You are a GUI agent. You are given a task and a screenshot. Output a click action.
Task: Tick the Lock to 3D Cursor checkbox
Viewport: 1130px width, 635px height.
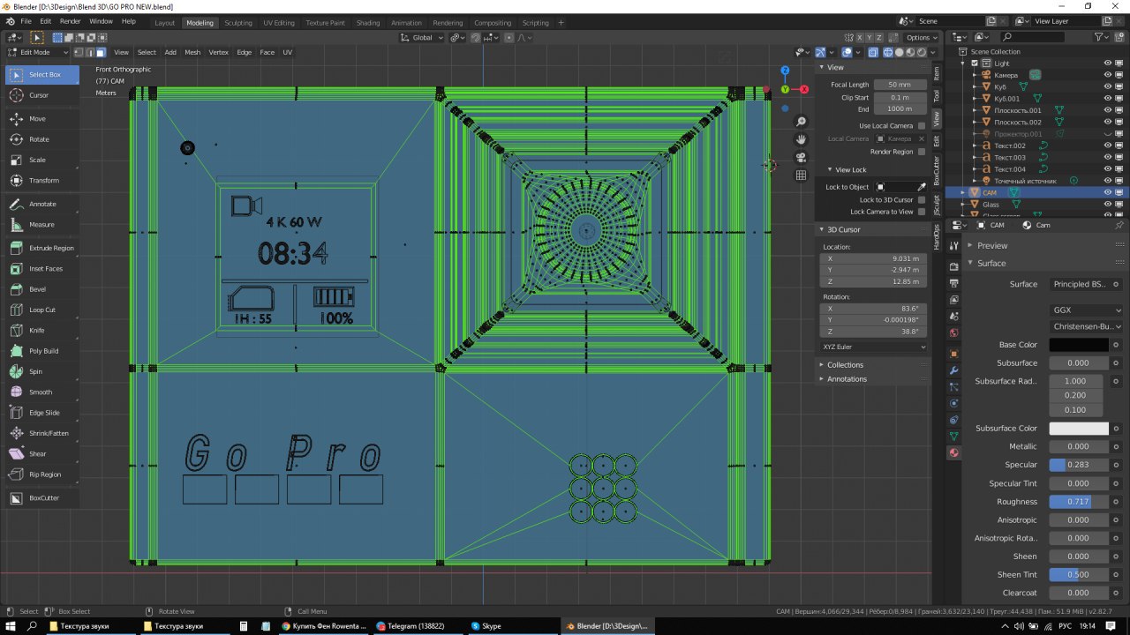[922, 199]
